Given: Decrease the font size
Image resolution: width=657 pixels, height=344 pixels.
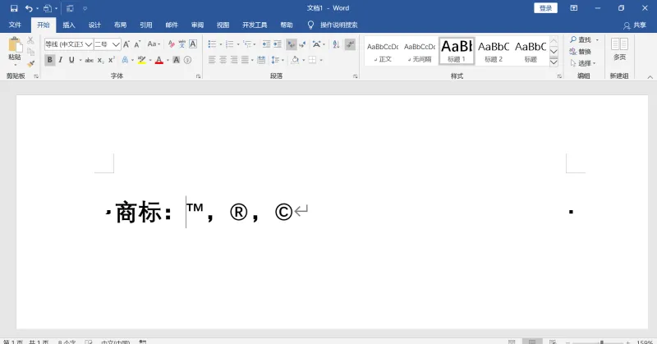Looking at the screenshot, I should point(137,44).
